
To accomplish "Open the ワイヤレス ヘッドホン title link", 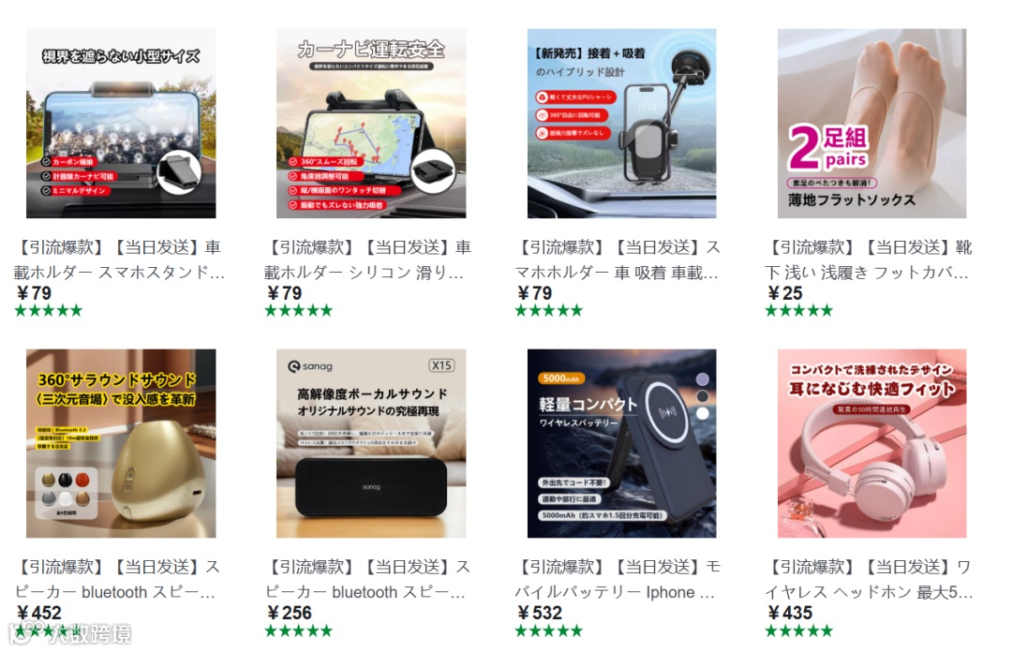I will click(x=868, y=579).
